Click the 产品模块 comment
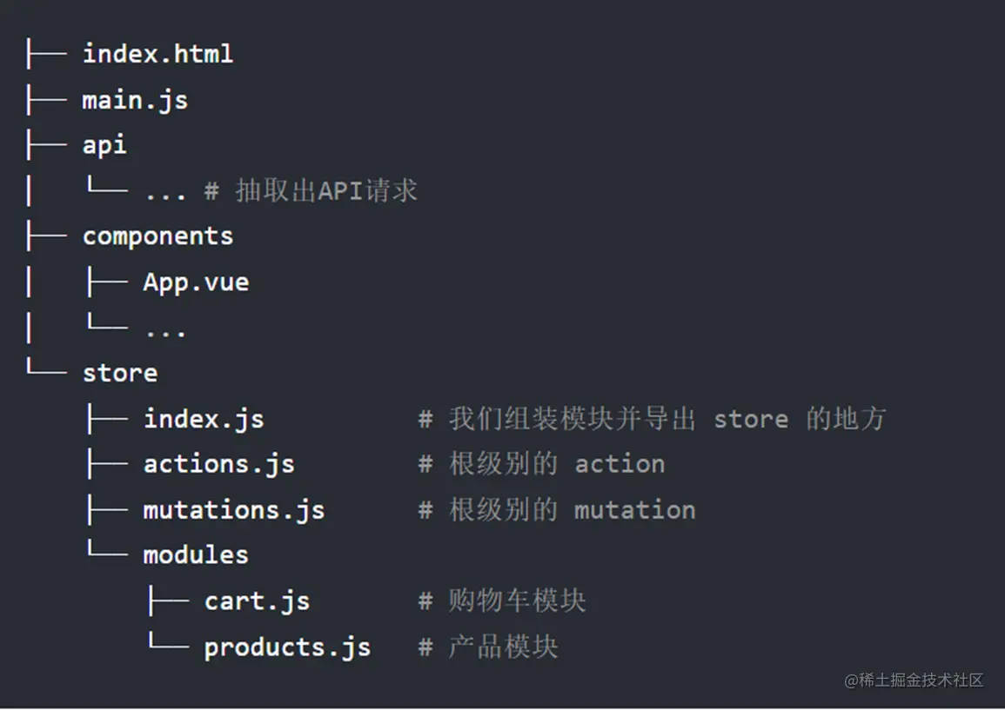Screen dimensions: 1005x710 tap(503, 647)
